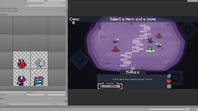Click the blue prefab icon in object field

pos(26,3)
